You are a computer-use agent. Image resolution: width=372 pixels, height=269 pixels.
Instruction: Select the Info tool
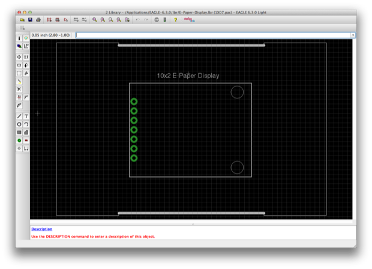pyautogui.click(x=19, y=38)
